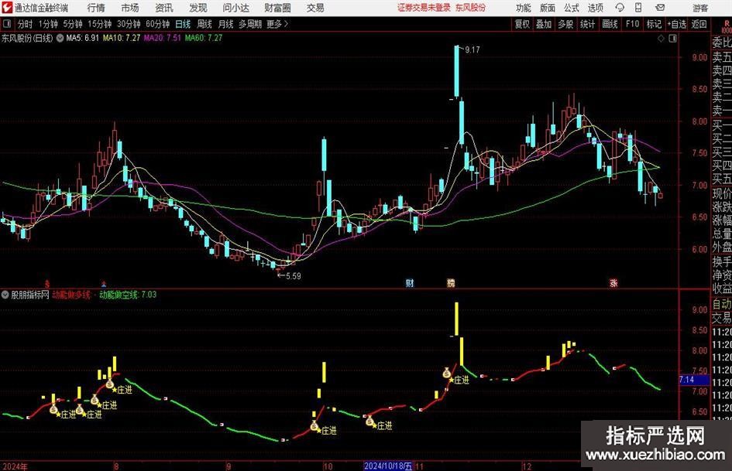Click the 交易 side tab
Viewport: 732px width, 471px height.
(x=722, y=318)
